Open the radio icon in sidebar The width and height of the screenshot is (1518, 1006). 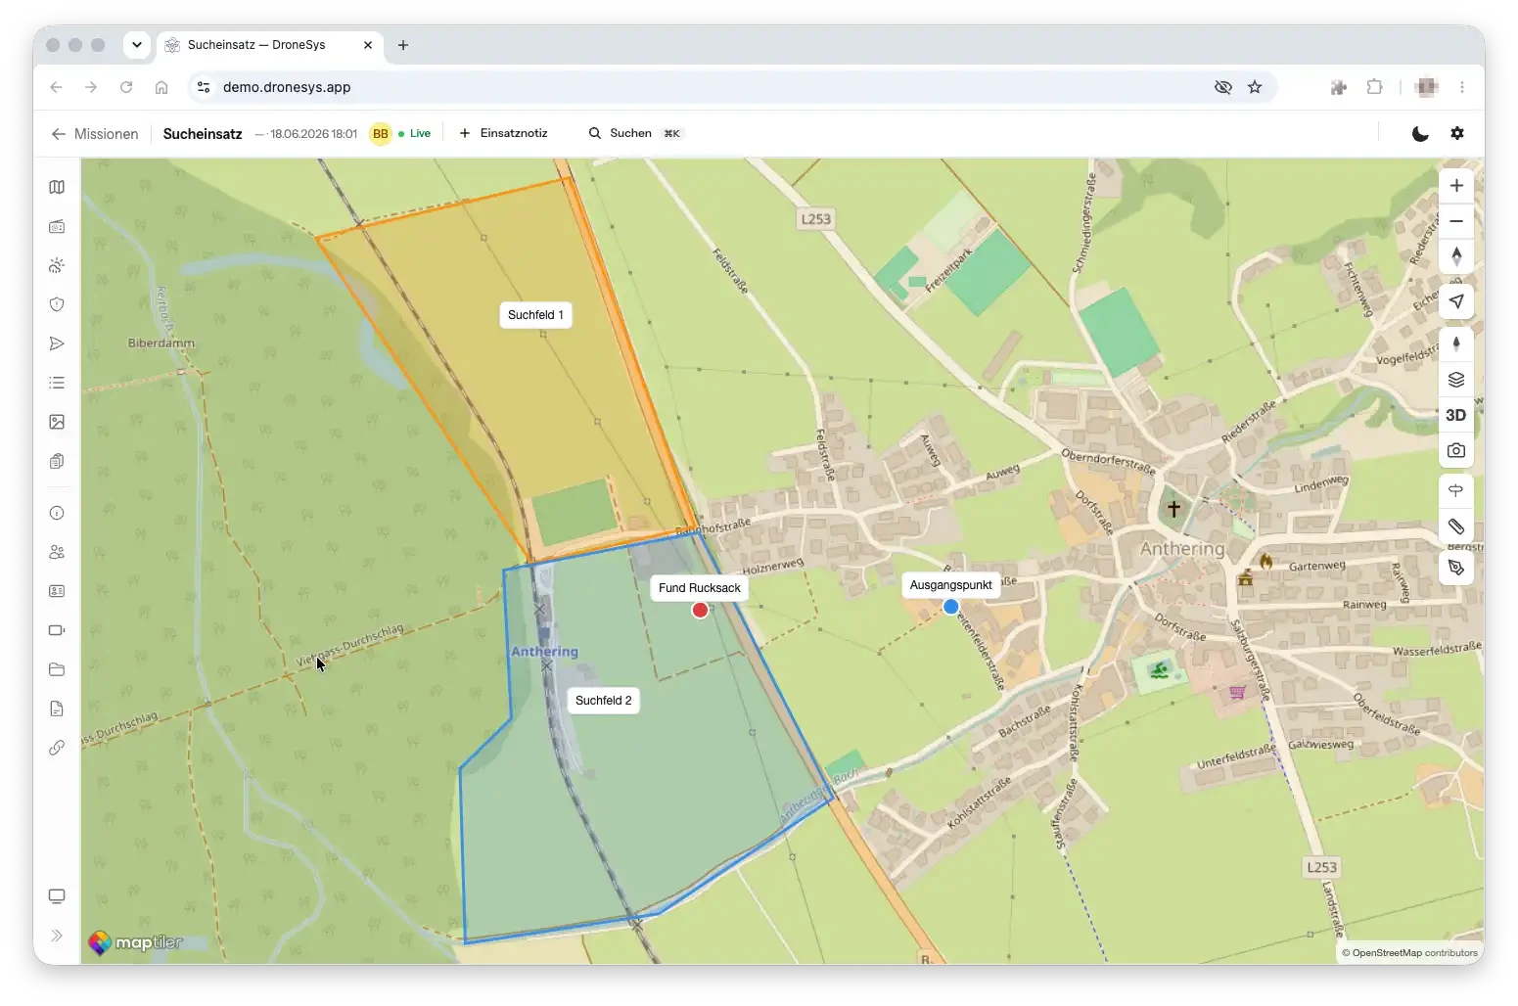click(x=57, y=226)
